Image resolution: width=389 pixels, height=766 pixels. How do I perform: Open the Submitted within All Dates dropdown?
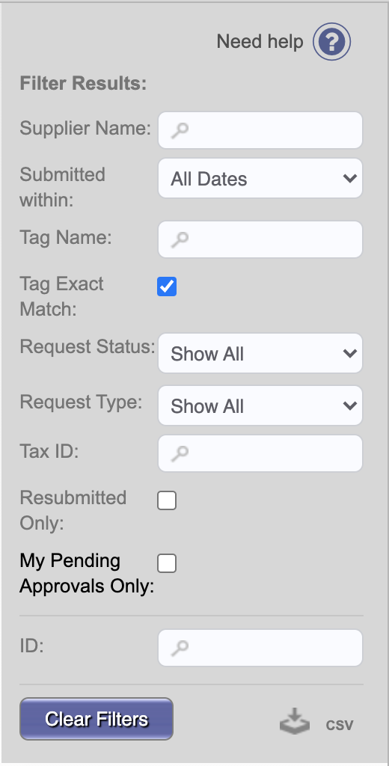click(x=260, y=178)
